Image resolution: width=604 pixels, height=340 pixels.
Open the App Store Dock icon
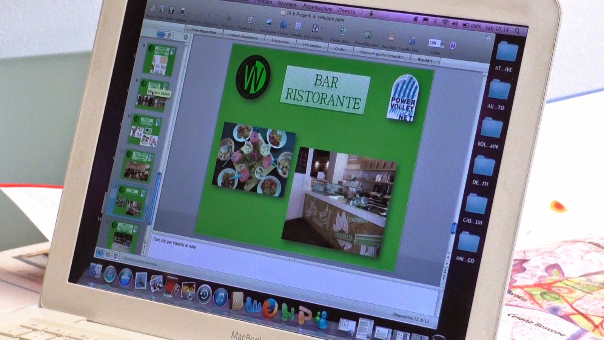(x=125, y=277)
